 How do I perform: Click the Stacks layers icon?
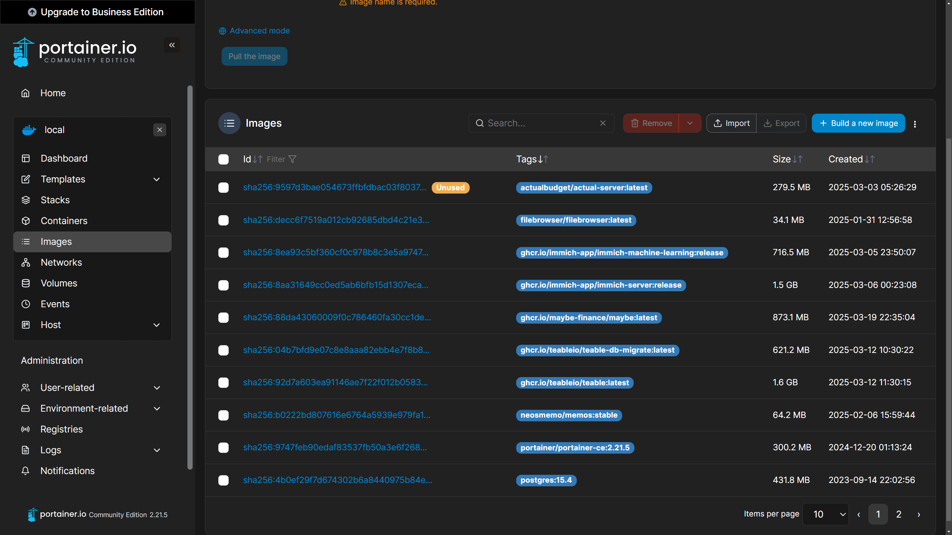click(x=26, y=200)
